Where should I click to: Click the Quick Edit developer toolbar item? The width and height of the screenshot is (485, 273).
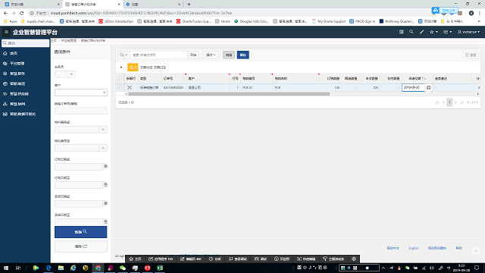pos(306,259)
